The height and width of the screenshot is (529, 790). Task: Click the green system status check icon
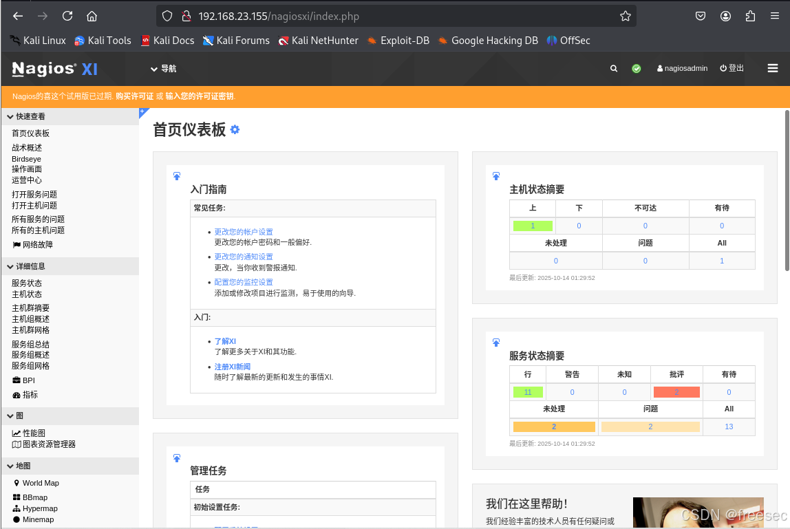click(x=637, y=69)
